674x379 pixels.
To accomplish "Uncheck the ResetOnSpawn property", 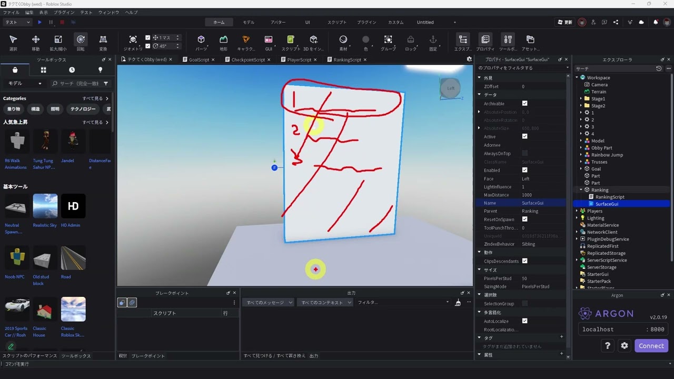I will click(524, 220).
